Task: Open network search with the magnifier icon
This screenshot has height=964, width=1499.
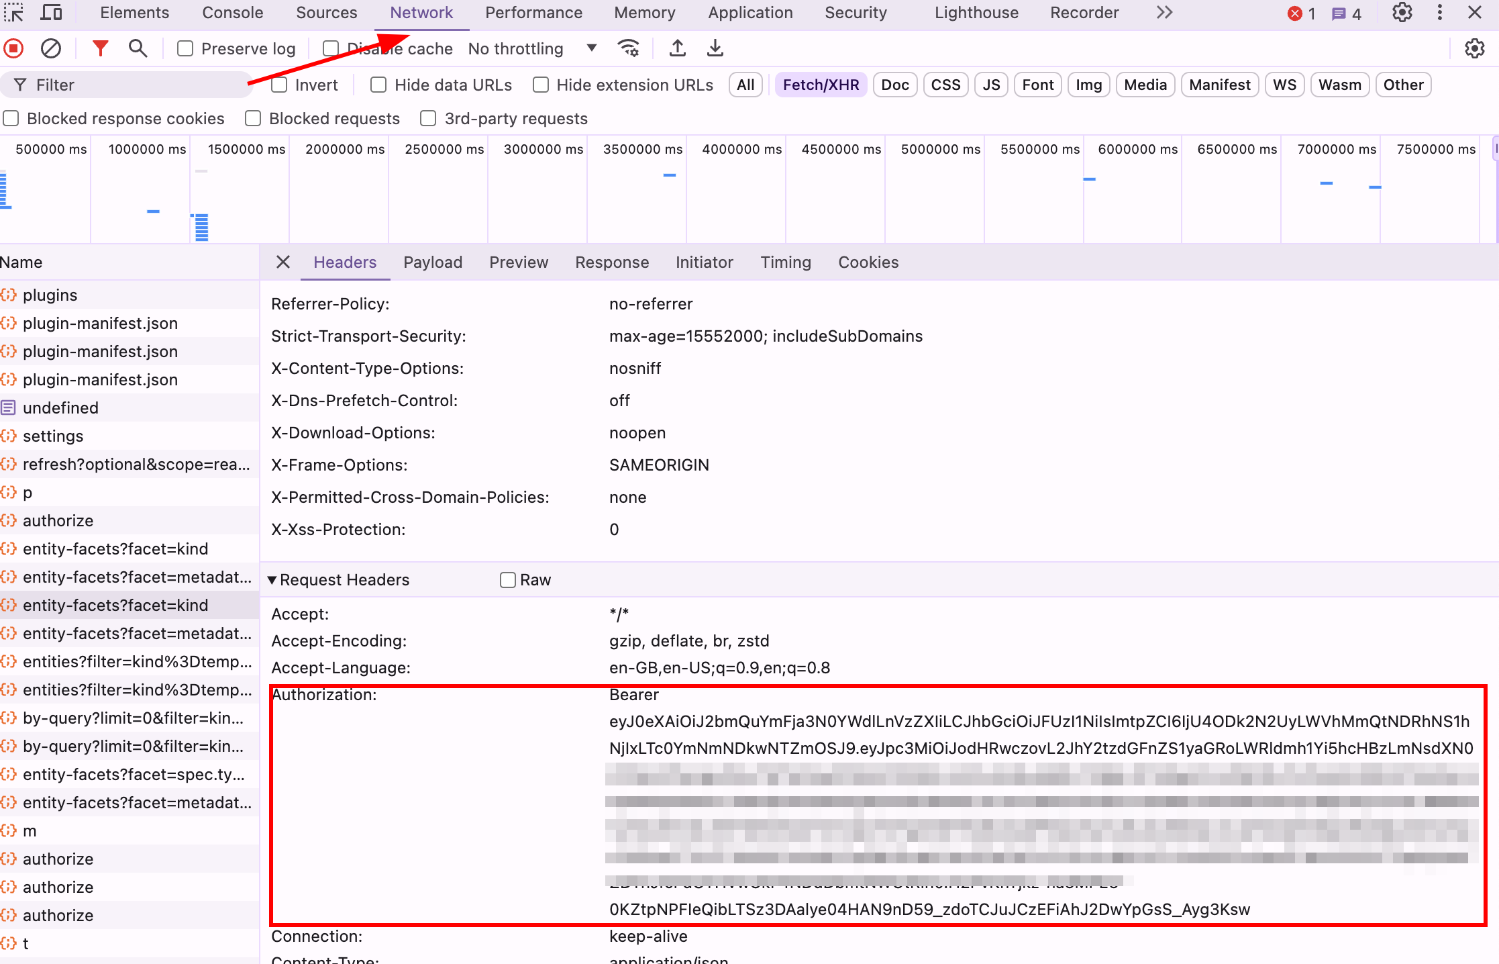Action: pyautogui.click(x=138, y=48)
